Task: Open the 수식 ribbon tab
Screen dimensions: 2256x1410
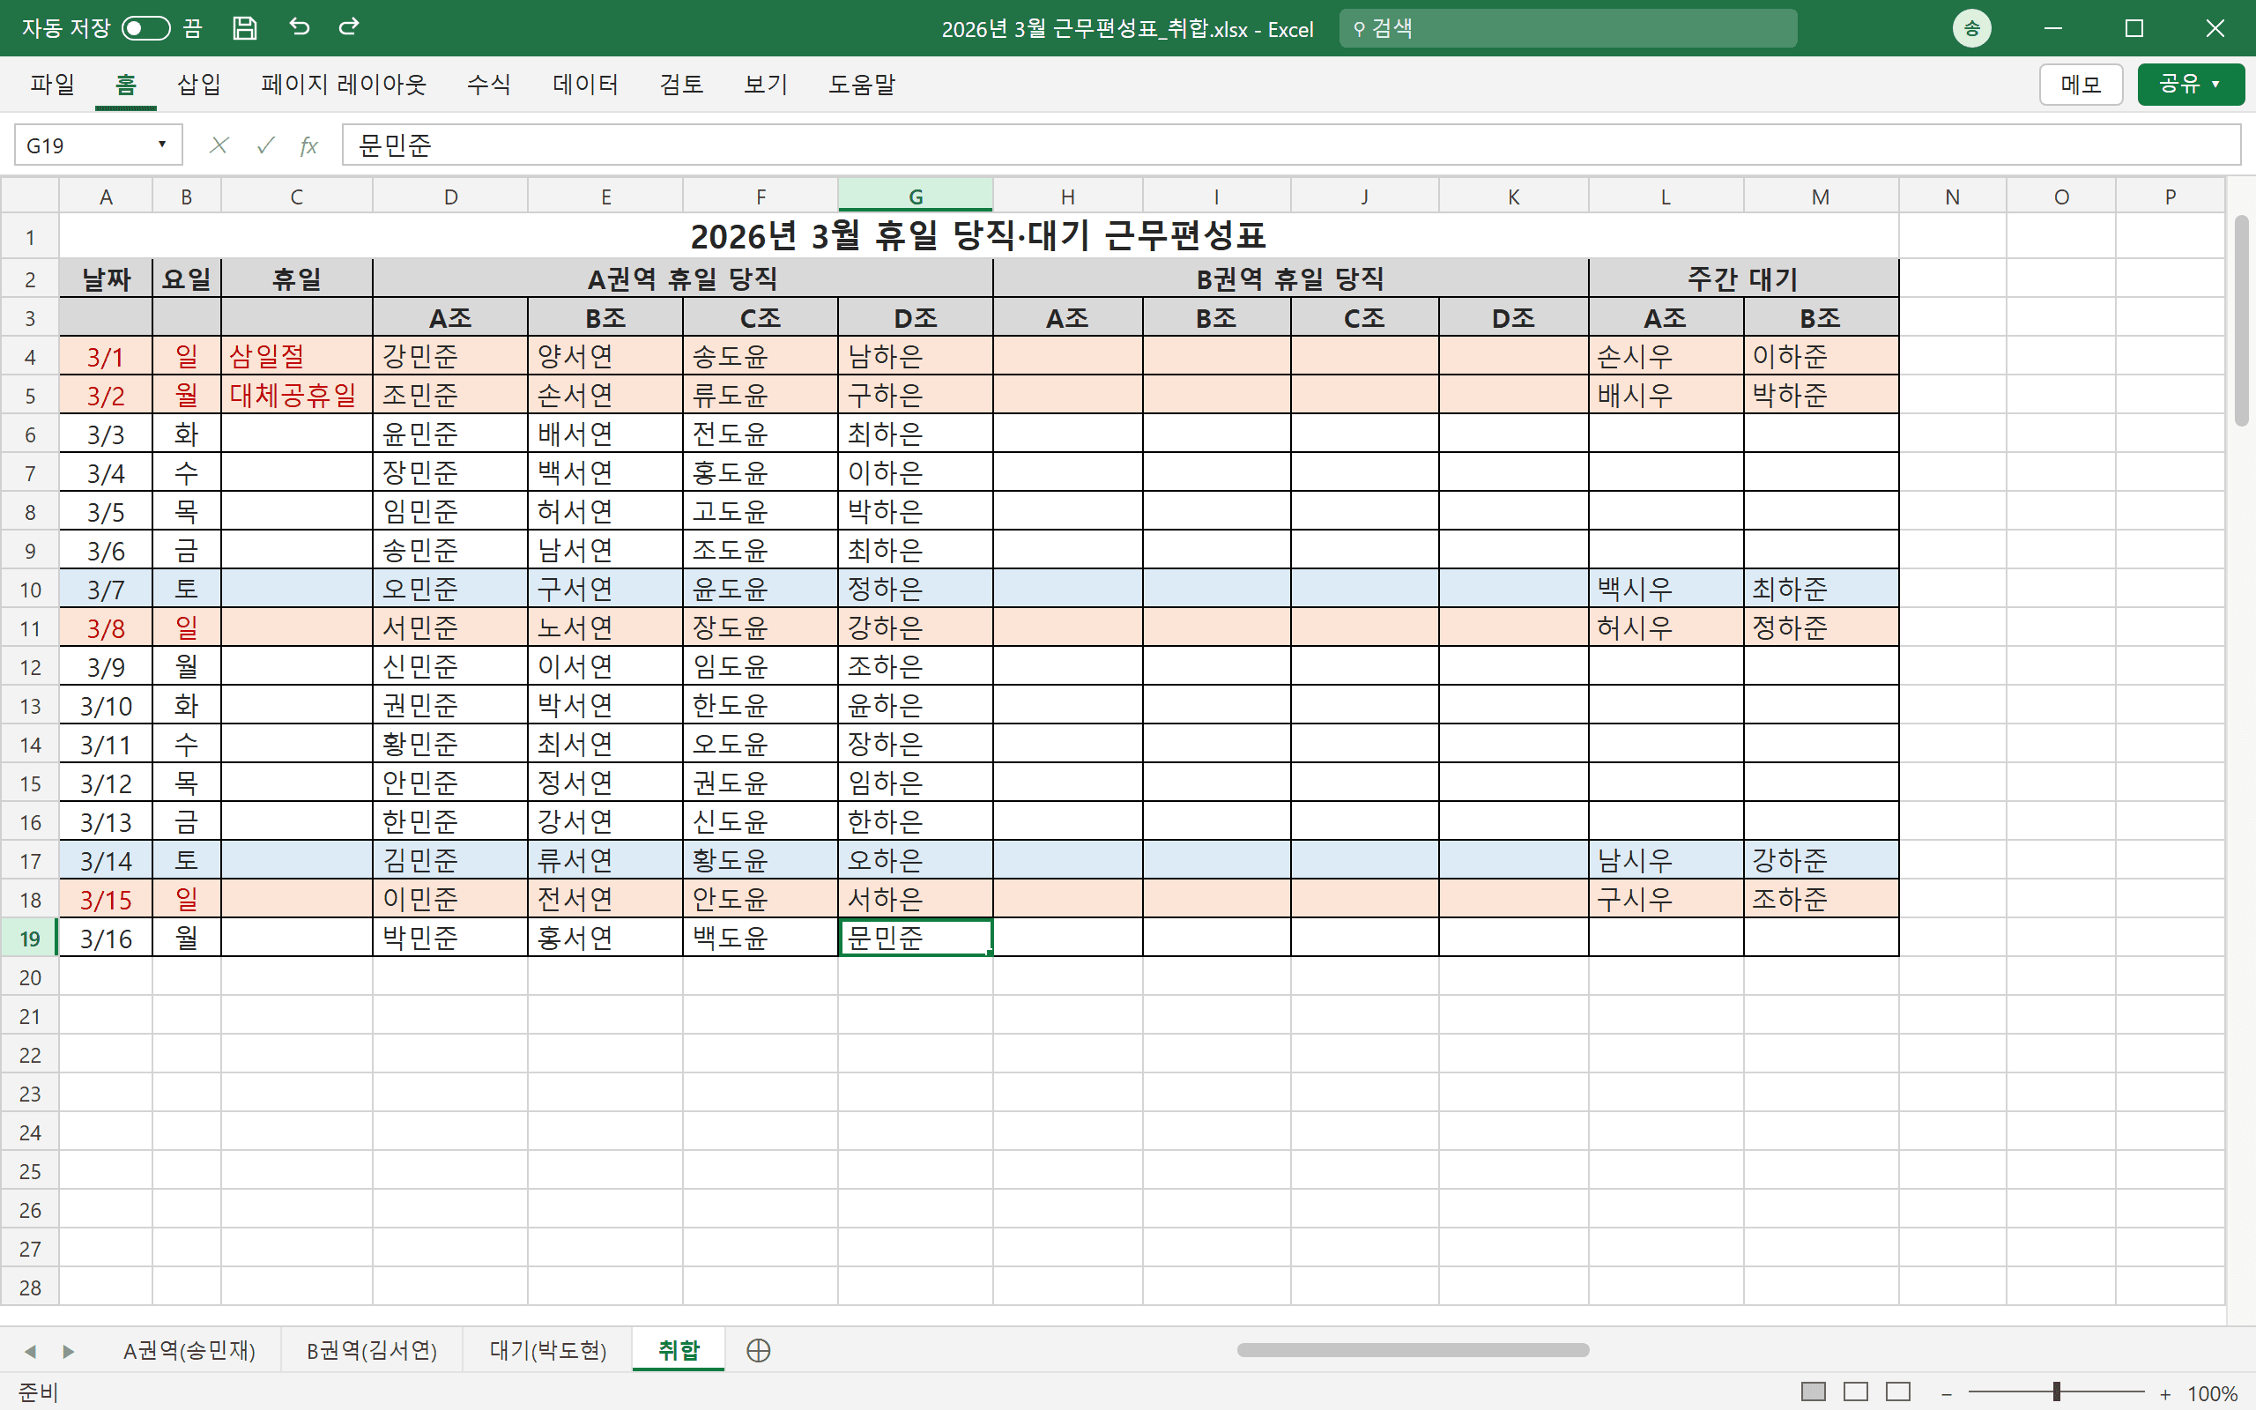Action: click(488, 84)
